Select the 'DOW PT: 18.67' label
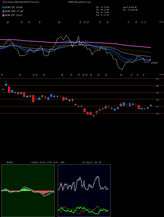Screen dimensions: 164x217 click(14, 15)
